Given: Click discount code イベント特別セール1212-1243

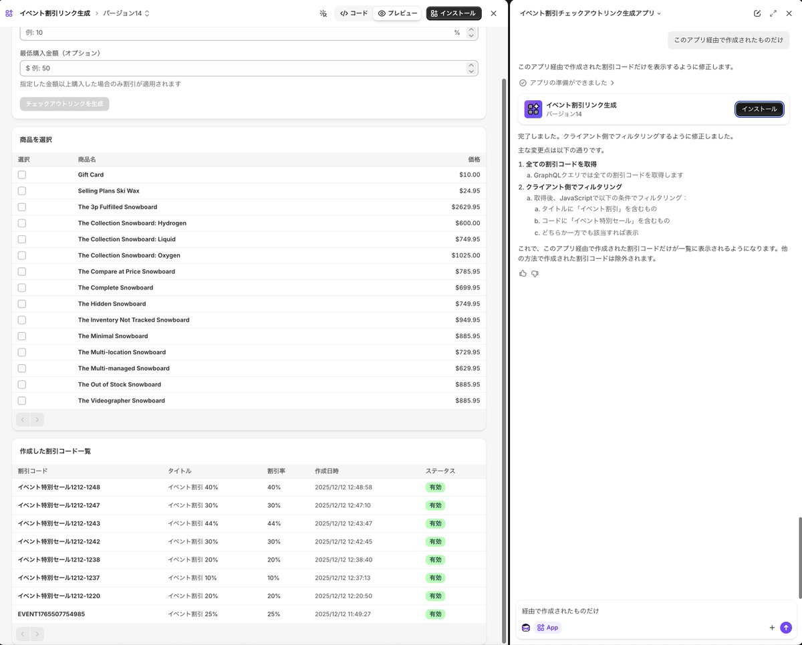Looking at the screenshot, I should (x=59, y=523).
